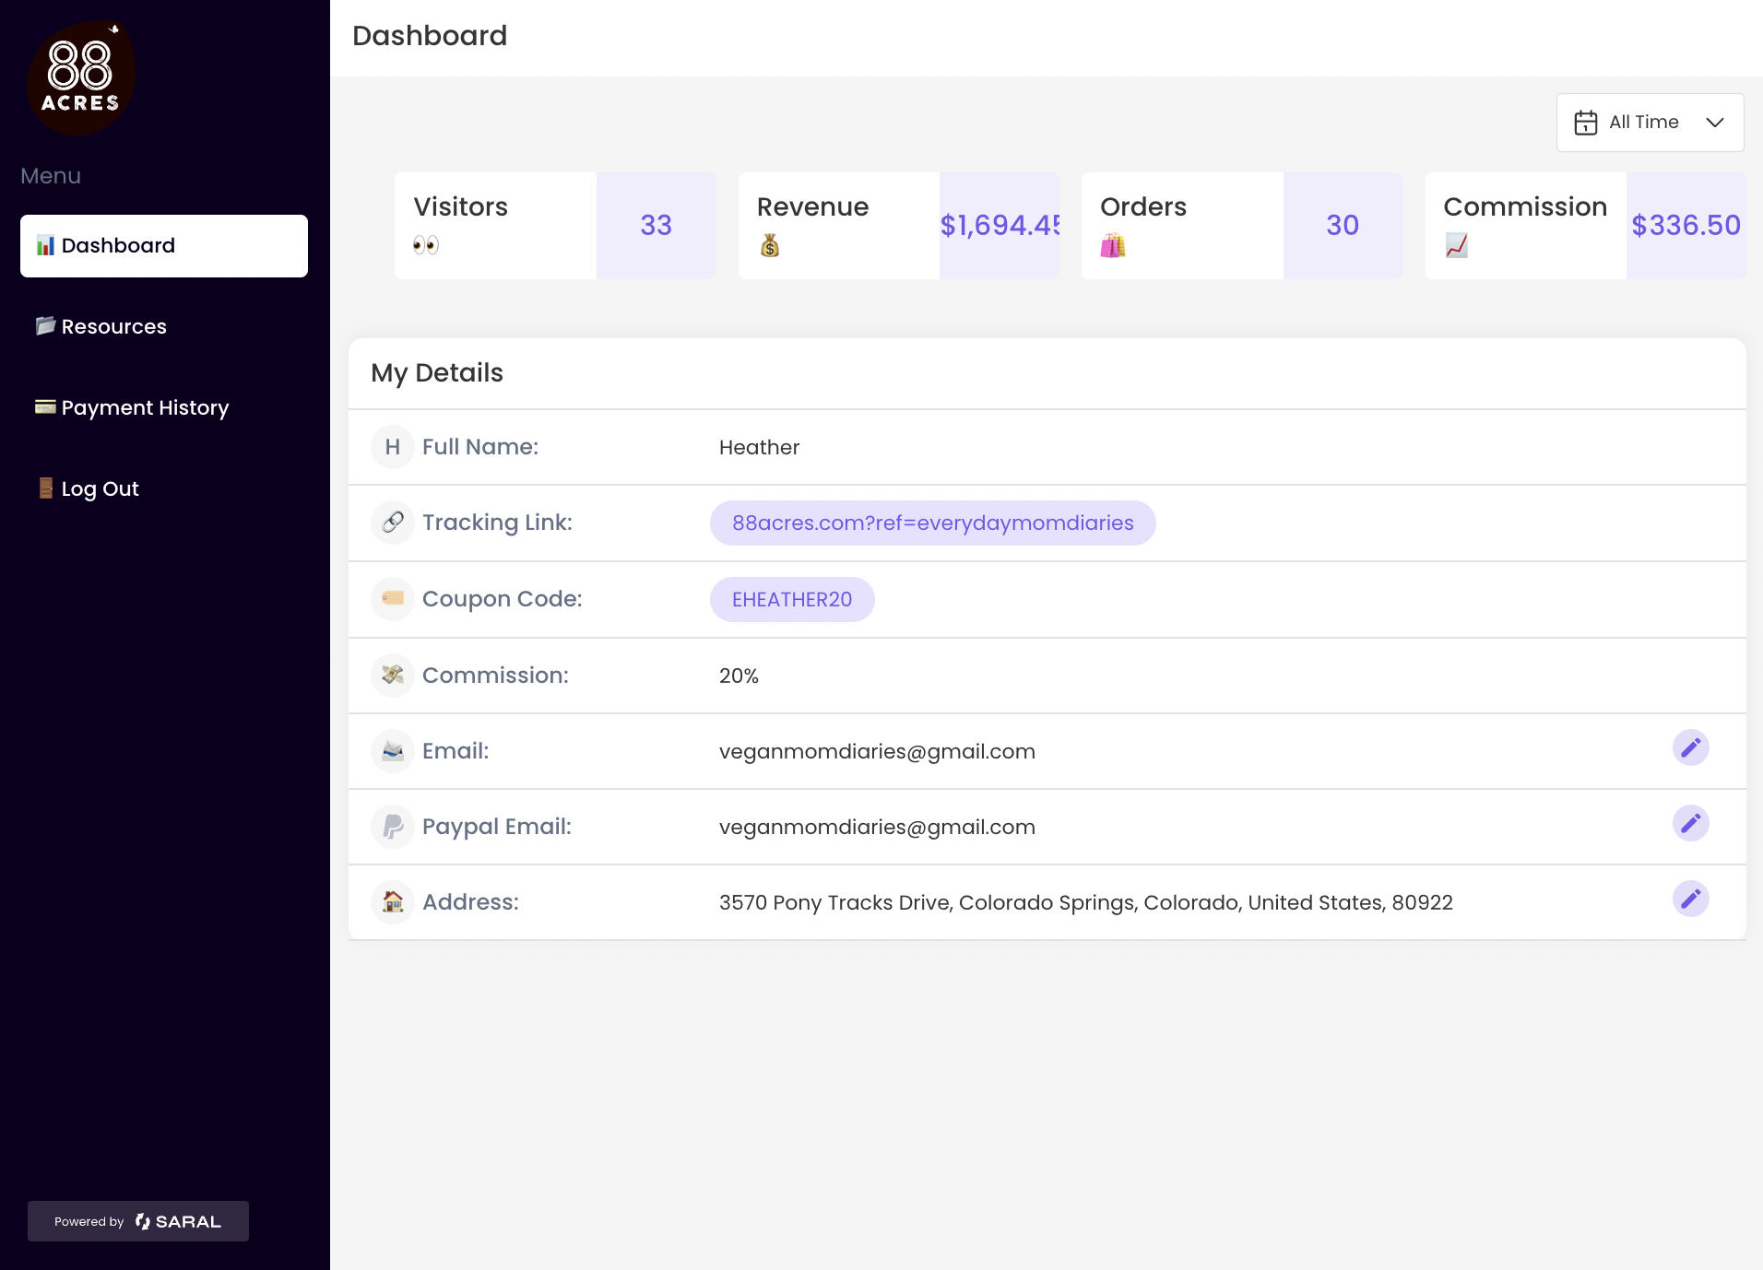Viewport: 1763px width, 1270px height.
Task: Click the Coupon Code label
Action: (503, 599)
